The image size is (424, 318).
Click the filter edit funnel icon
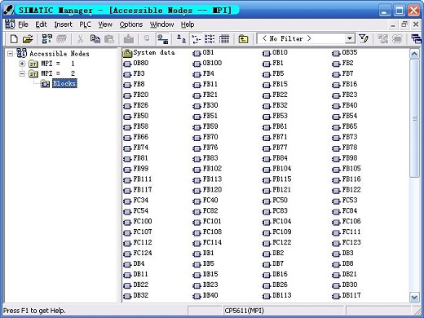click(364, 39)
